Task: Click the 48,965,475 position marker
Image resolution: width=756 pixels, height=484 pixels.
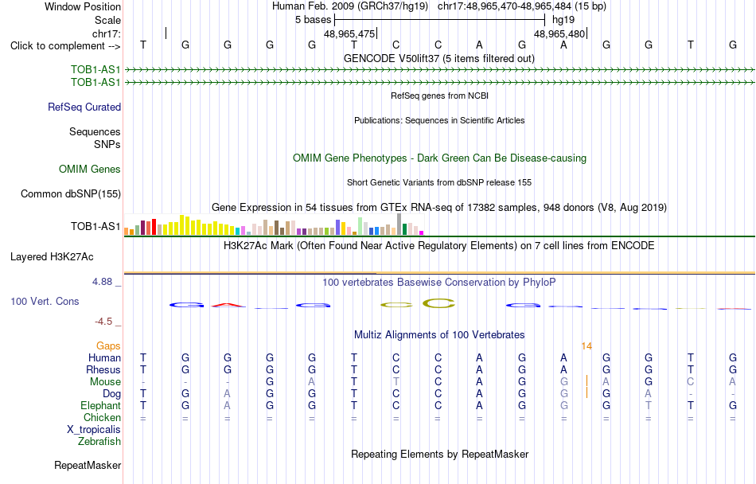Action: pos(349,33)
